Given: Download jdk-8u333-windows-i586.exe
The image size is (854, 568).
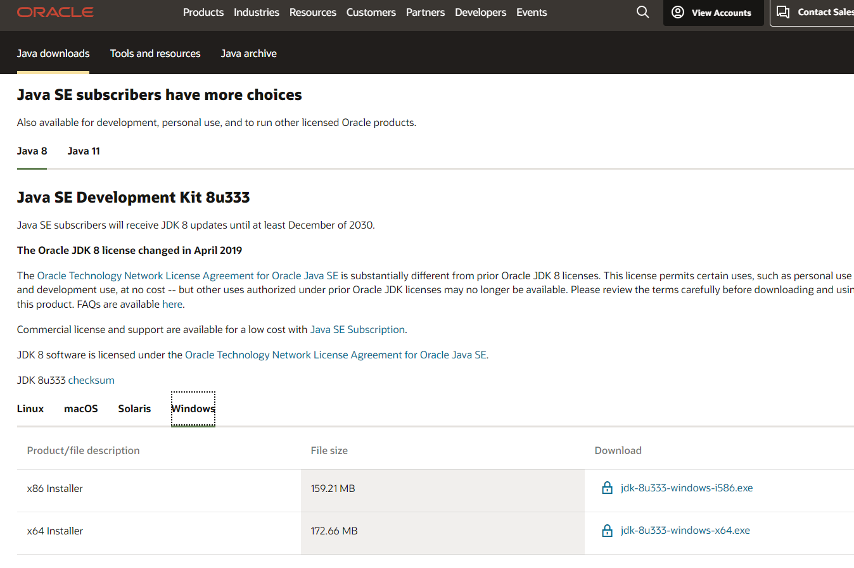Looking at the screenshot, I should 687,488.
